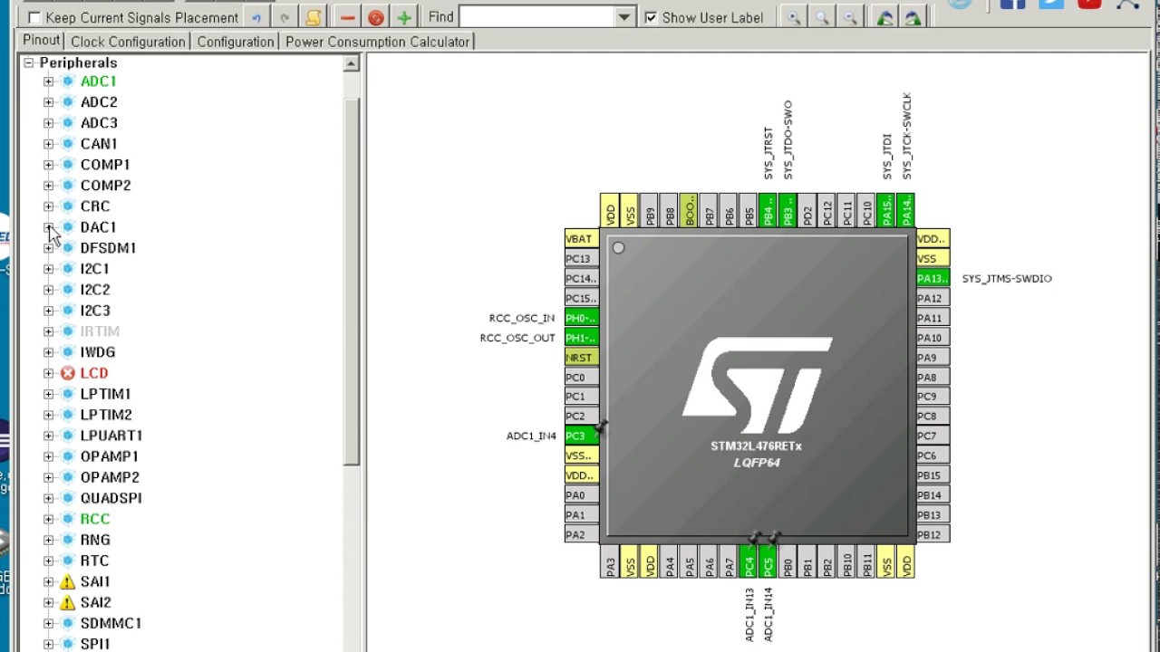Expand the SDMMC1 tree node
Image resolution: width=1160 pixels, height=652 pixels.
[49, 623]
